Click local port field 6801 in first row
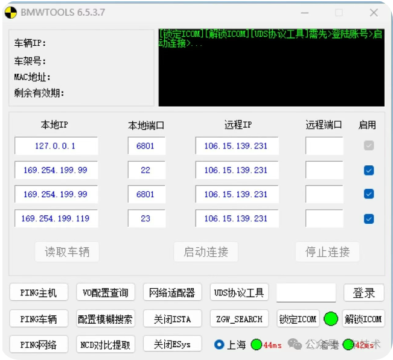The width and height of the screenshot is (393, 360). [147, 146]
